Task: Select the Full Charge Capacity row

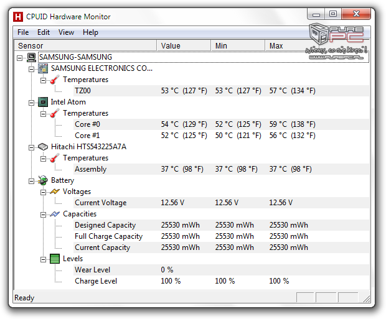Action: (x=222, y=236)
